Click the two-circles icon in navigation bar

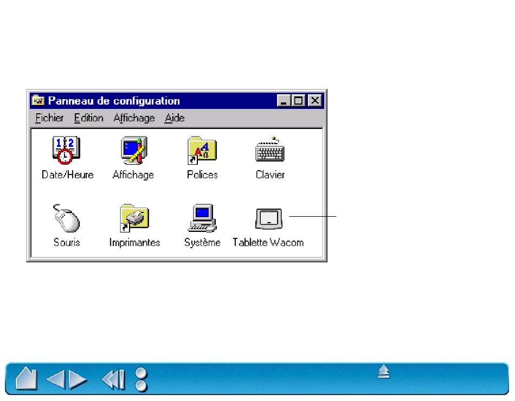141,380
